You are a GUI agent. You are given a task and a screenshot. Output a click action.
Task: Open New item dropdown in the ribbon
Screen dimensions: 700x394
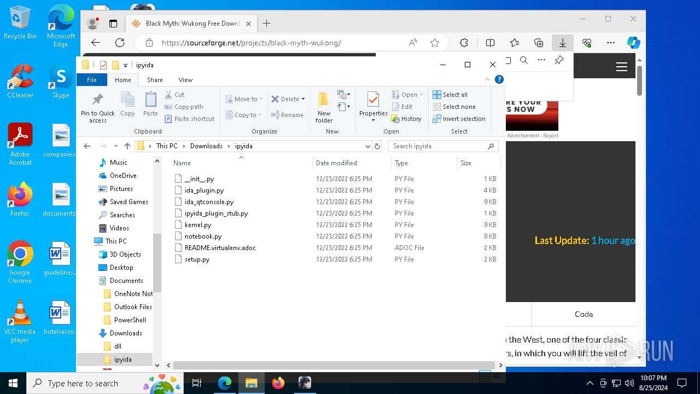click(344, 95)
